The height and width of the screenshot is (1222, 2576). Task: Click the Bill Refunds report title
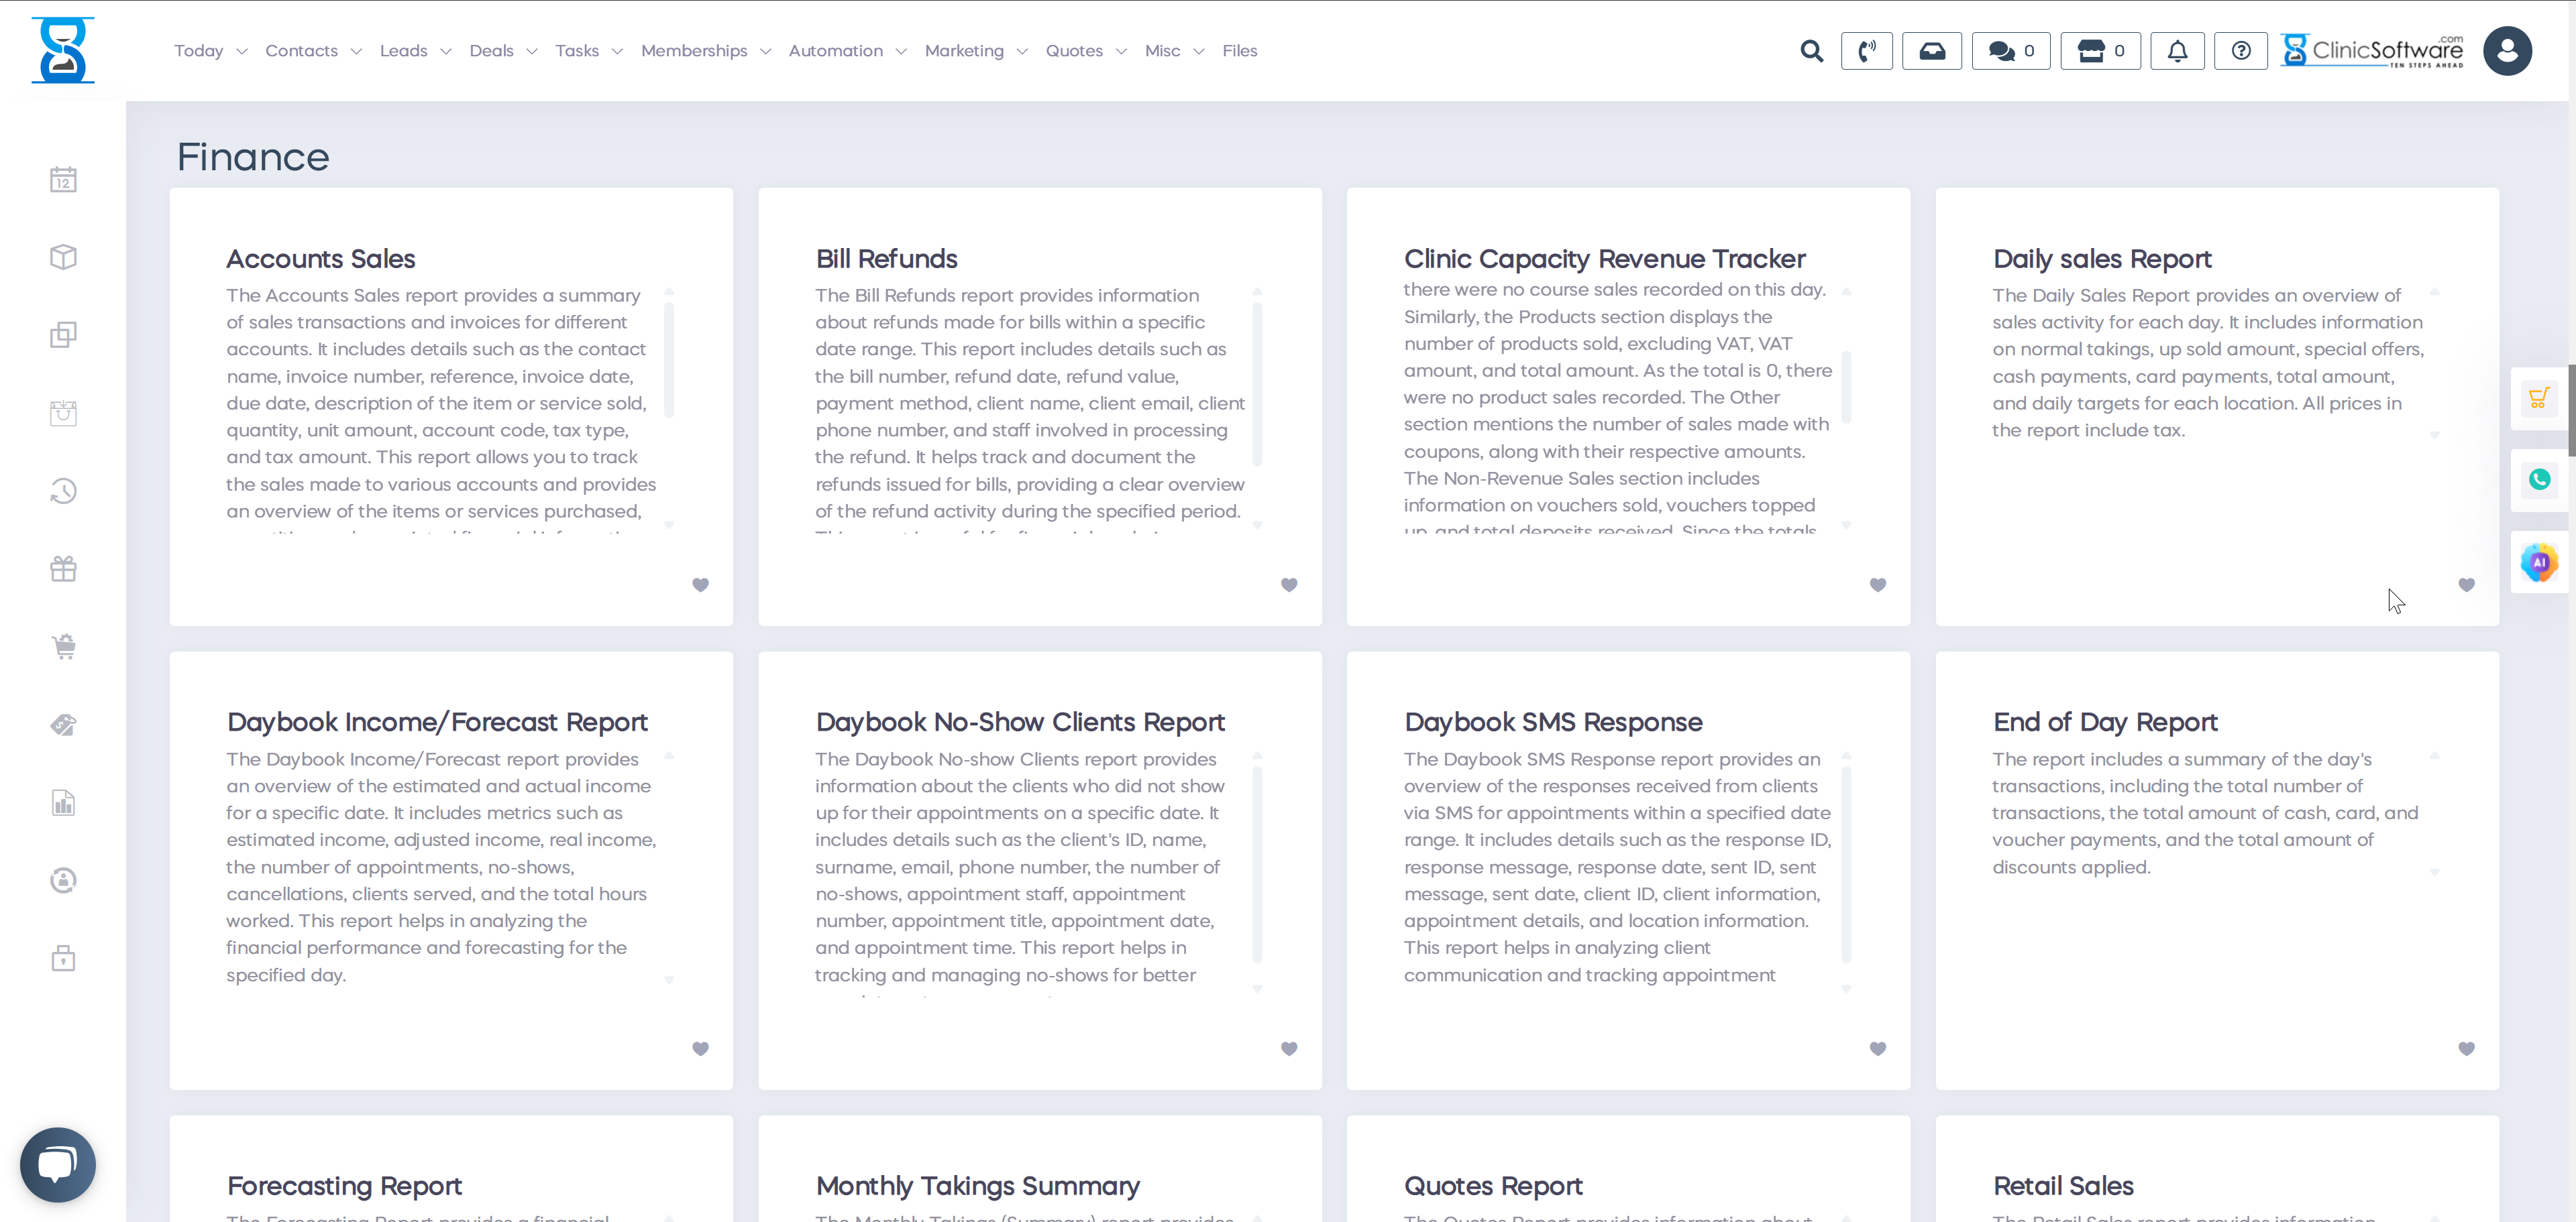coord(886,259)
